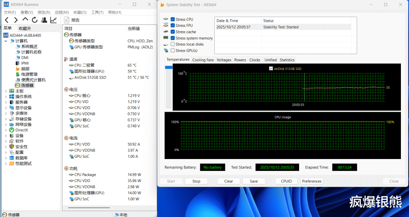The image size is (409, 217).
Task: Click the 操作系统 Windows logo icon
Action: 12,97
